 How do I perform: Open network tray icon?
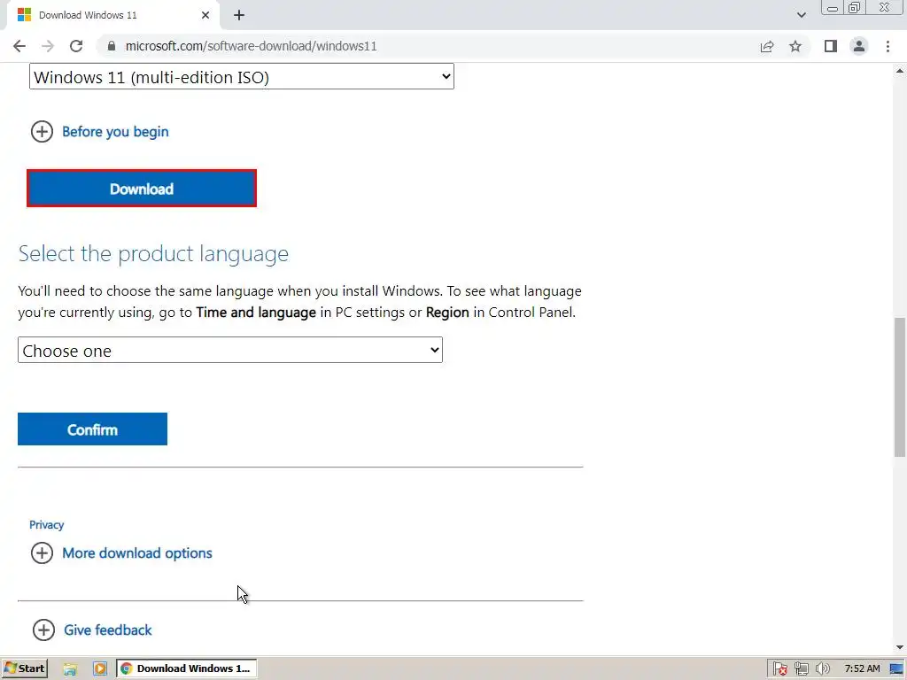(x=801, y=669)
